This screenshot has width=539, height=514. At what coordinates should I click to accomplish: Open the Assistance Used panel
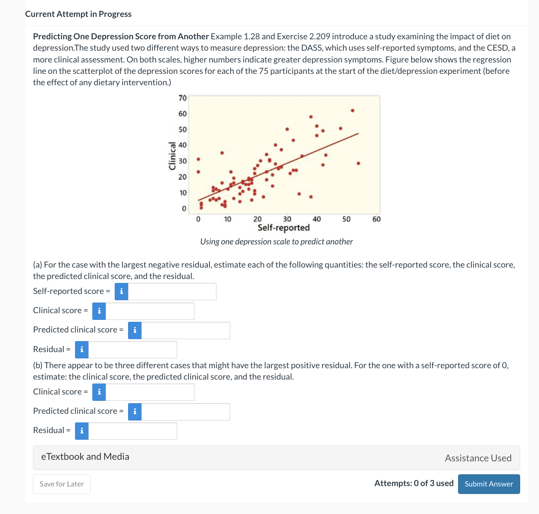(x=478, y=458)
